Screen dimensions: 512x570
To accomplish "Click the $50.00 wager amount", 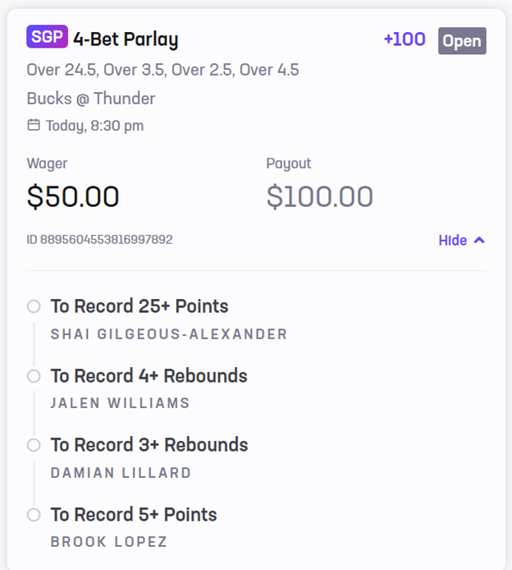I will click(73, 196).
